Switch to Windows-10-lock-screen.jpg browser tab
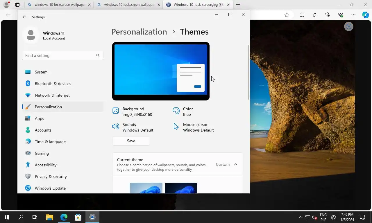This screenshot has height=223, width=372. 198,5
